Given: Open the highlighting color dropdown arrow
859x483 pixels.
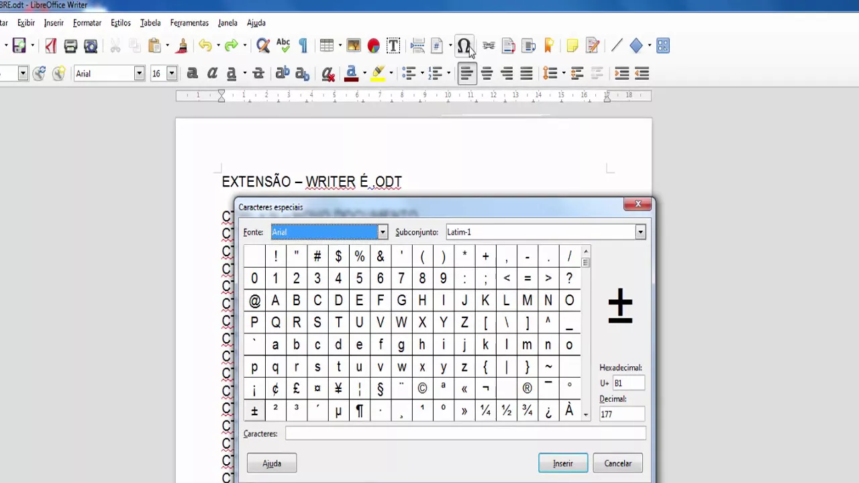Looking at the screenshot, I should pos(391,73).
